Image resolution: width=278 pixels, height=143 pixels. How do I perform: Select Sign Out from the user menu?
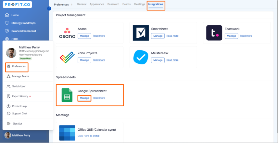(18, 123)
